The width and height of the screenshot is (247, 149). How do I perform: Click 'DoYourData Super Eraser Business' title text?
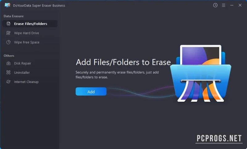click(39, 6)
